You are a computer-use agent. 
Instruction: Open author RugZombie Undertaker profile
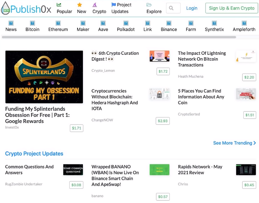click(24, 184)
